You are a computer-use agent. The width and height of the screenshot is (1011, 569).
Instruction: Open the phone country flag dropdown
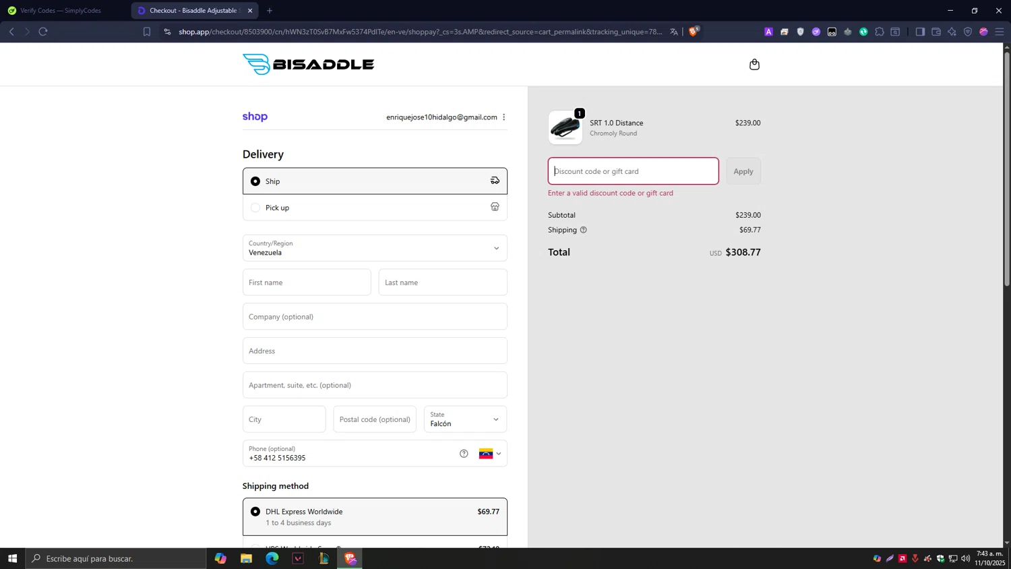tap(490, 454)
